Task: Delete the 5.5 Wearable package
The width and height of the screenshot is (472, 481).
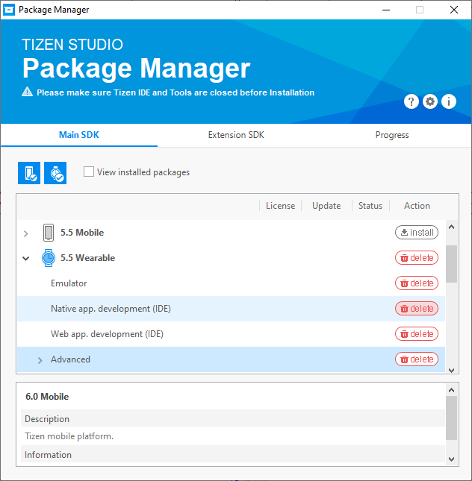Action: click(x=417, y=258)
